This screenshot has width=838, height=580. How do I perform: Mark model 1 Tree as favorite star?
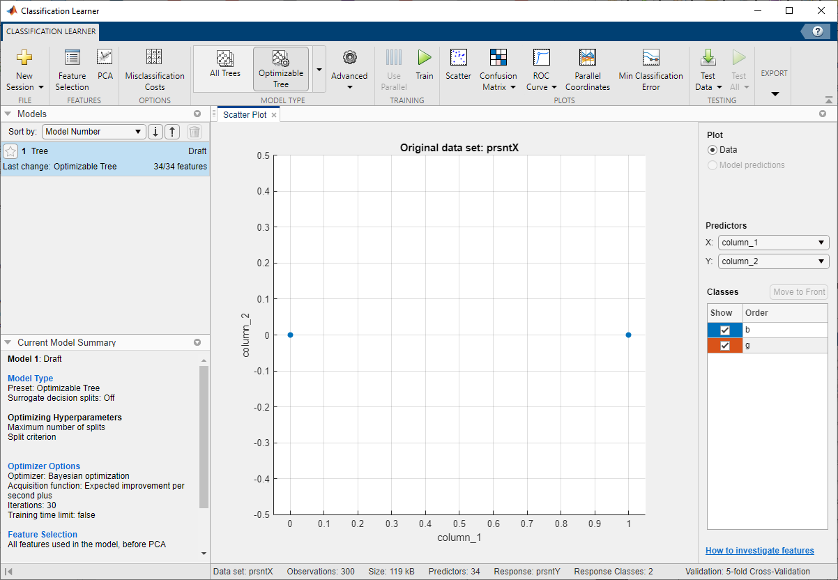pyautogui.click(x=10, y=151)
